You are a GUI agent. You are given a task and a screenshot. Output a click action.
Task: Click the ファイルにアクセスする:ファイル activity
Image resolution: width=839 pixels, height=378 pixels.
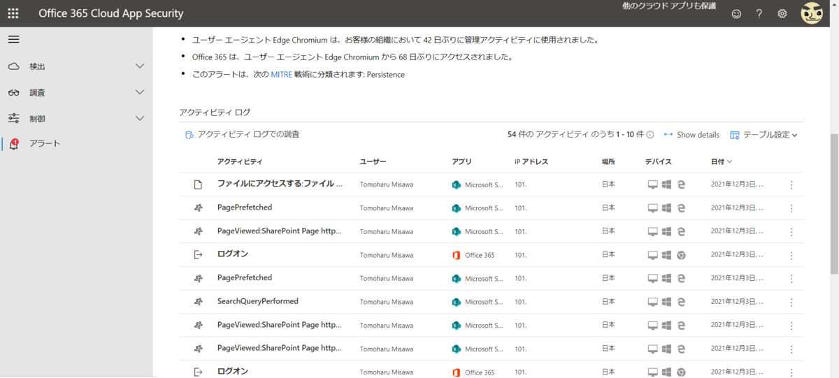[280, 184]
